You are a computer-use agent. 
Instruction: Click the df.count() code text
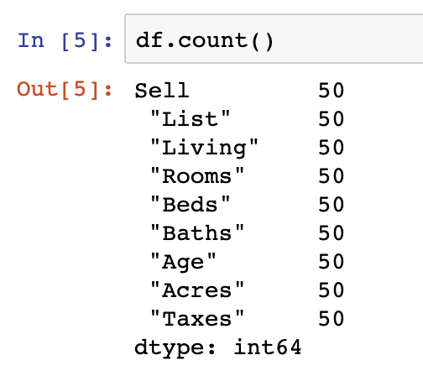(205, 41)
